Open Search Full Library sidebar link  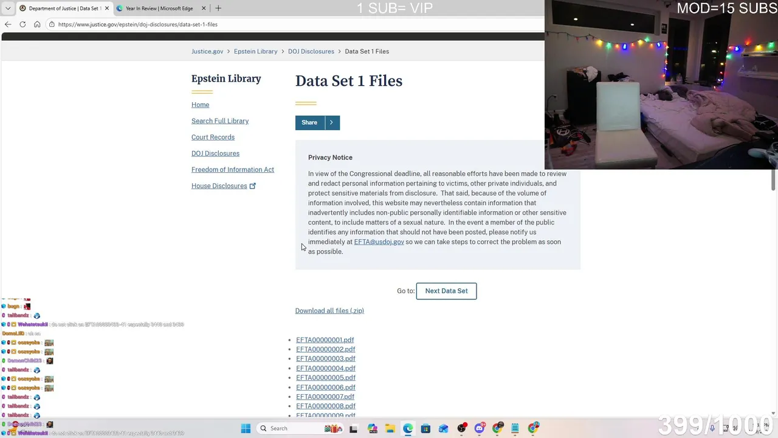tap(220, 121)
